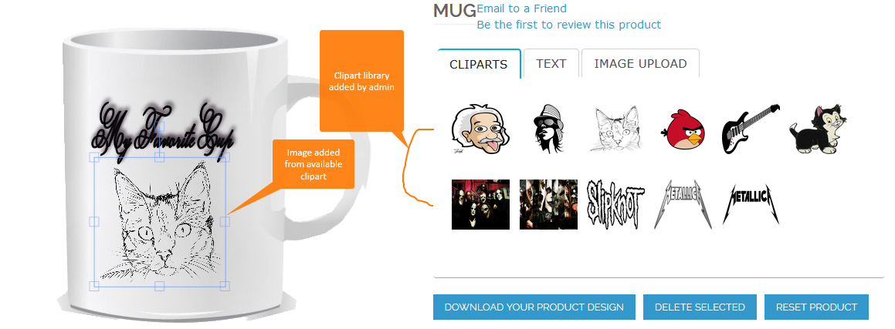895x329 pixels.
Task: Choose the second masked band photo clipart
Action: (548, 204)
